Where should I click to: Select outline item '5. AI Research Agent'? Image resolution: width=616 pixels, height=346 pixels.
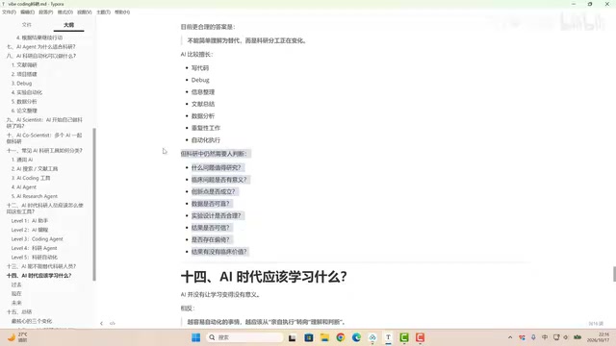coord(35,196)
